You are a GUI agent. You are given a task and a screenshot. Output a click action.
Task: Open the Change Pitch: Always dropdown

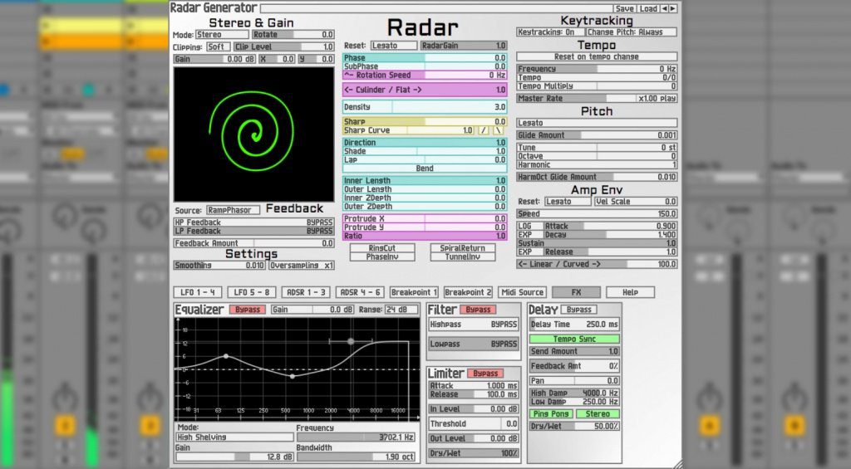tap(632, 32)
